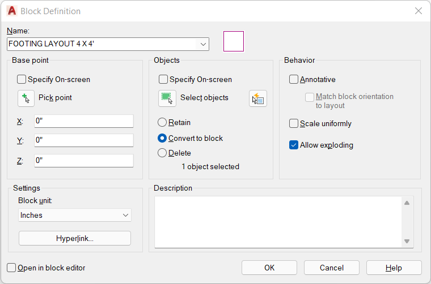431x284 pixels.
Task: Toggle Scale uniformly option
Action: point(294,124)
